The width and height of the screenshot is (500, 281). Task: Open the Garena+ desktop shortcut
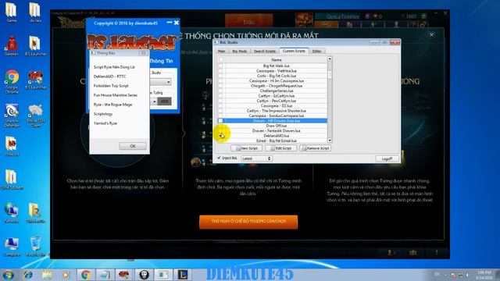pyautogui.click(x=12, y=45)
